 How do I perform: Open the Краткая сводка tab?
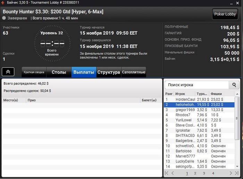(34, 72)
